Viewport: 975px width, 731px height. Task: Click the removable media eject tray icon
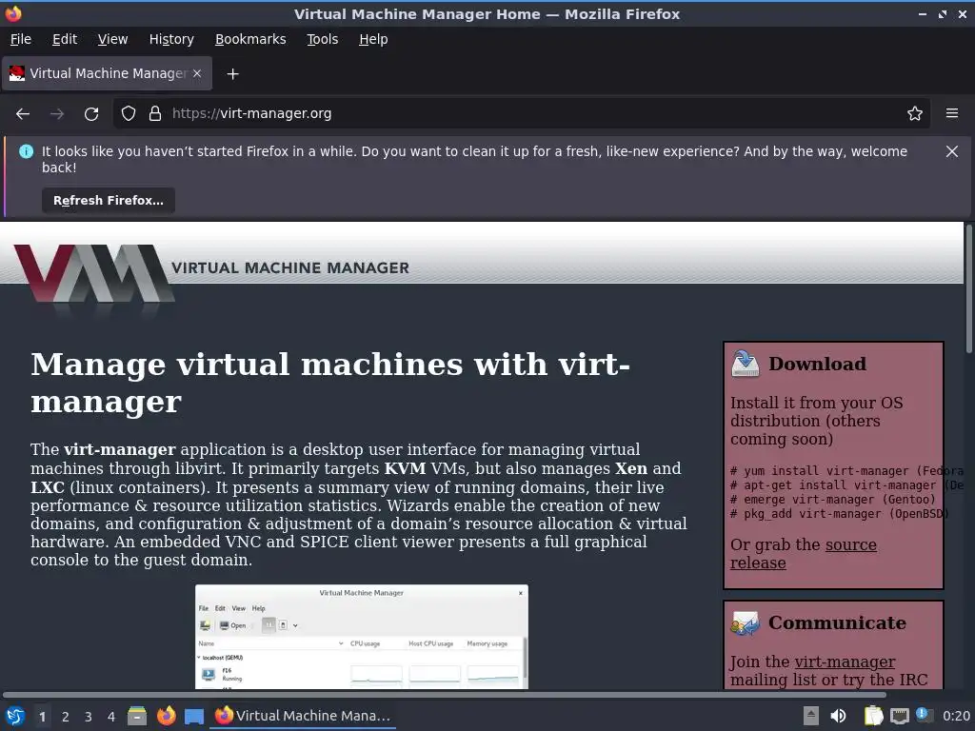810,716
